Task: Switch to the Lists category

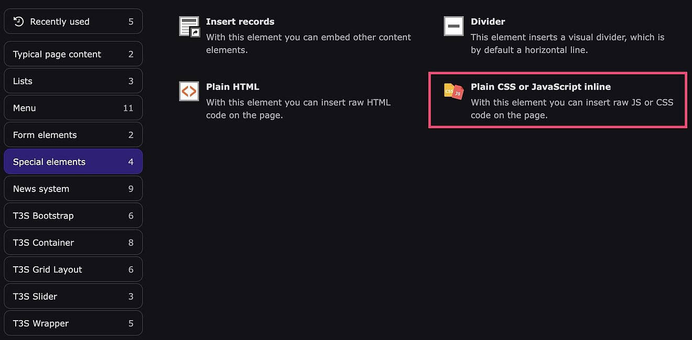Action: click(x=73, y=81)
